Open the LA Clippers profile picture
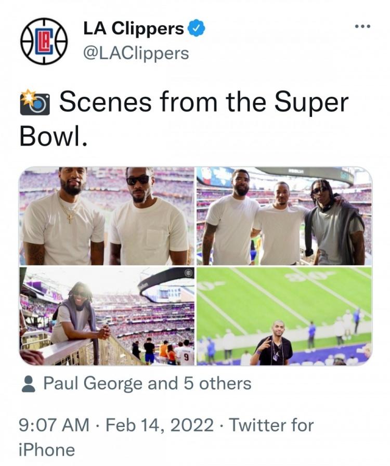The width and height of the screenshot is (390, 466). 44,41
